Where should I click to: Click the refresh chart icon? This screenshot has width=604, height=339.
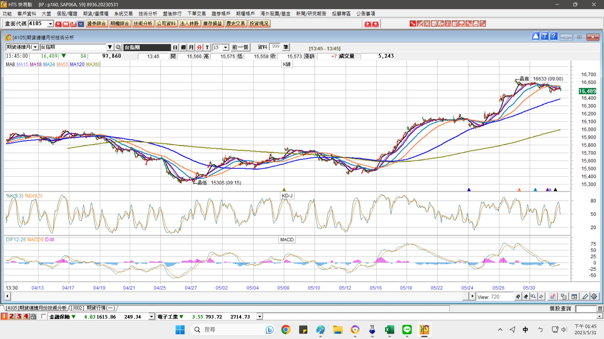(x=541, y=297)
